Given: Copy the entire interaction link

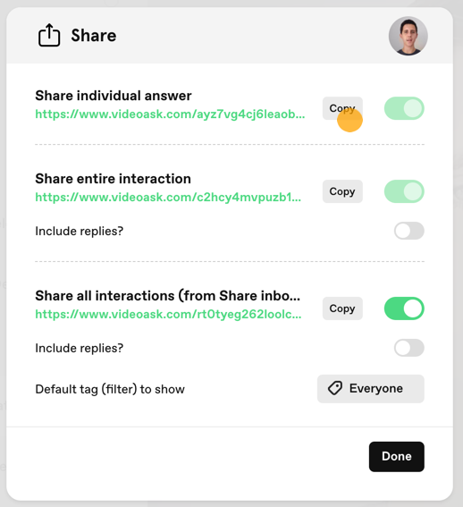Looking at the screenshot, I should [342, 191].
